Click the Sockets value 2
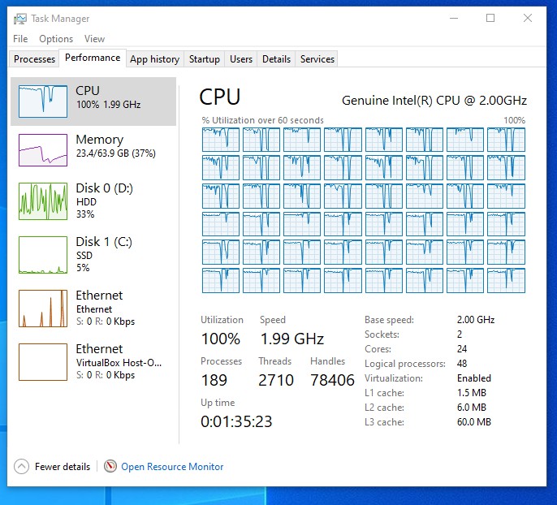Viewport: 557px width, 505px height. tap(460, 335)
